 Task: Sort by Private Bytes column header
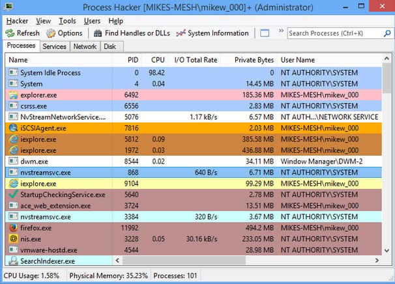[254, 60]
